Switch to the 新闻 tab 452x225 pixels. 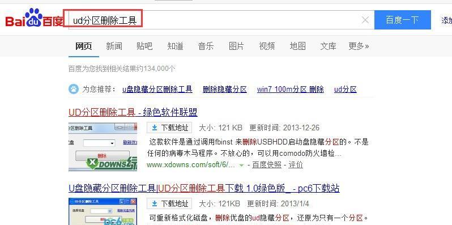(114, 46)
